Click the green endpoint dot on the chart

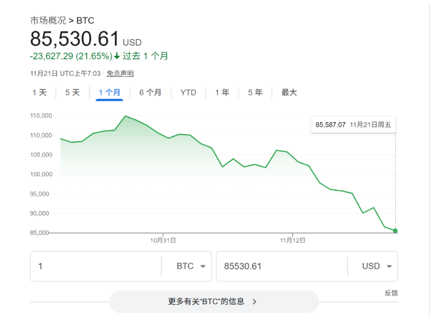pos(394,231)
